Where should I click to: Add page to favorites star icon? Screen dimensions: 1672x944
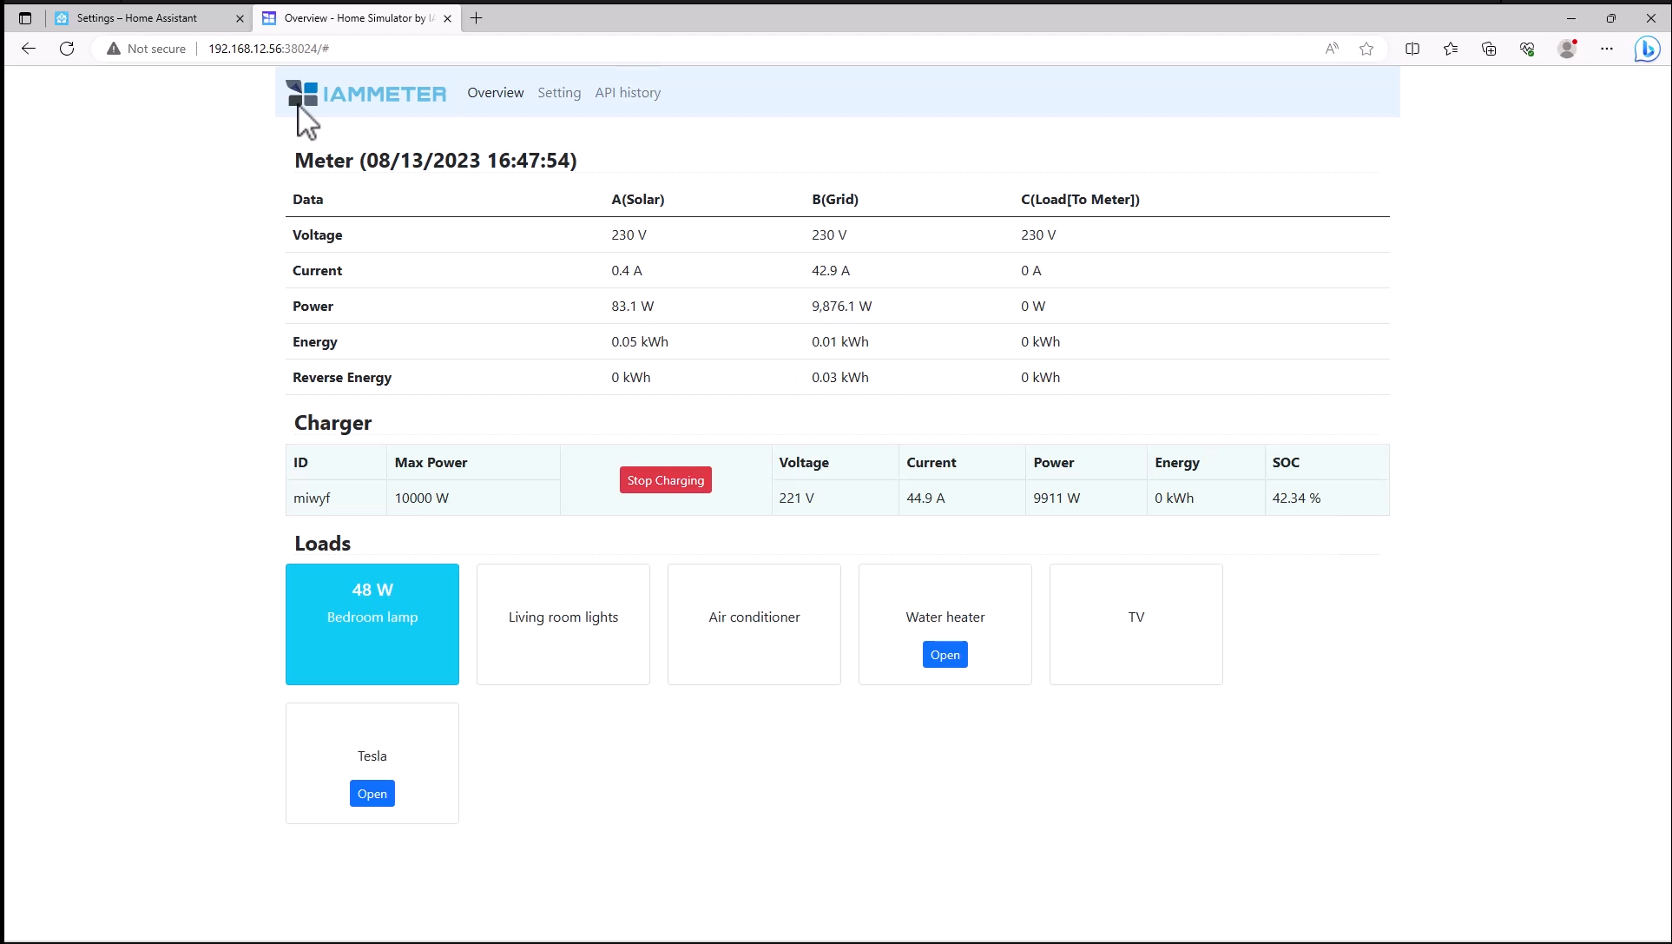click(x=1366, y=49)
